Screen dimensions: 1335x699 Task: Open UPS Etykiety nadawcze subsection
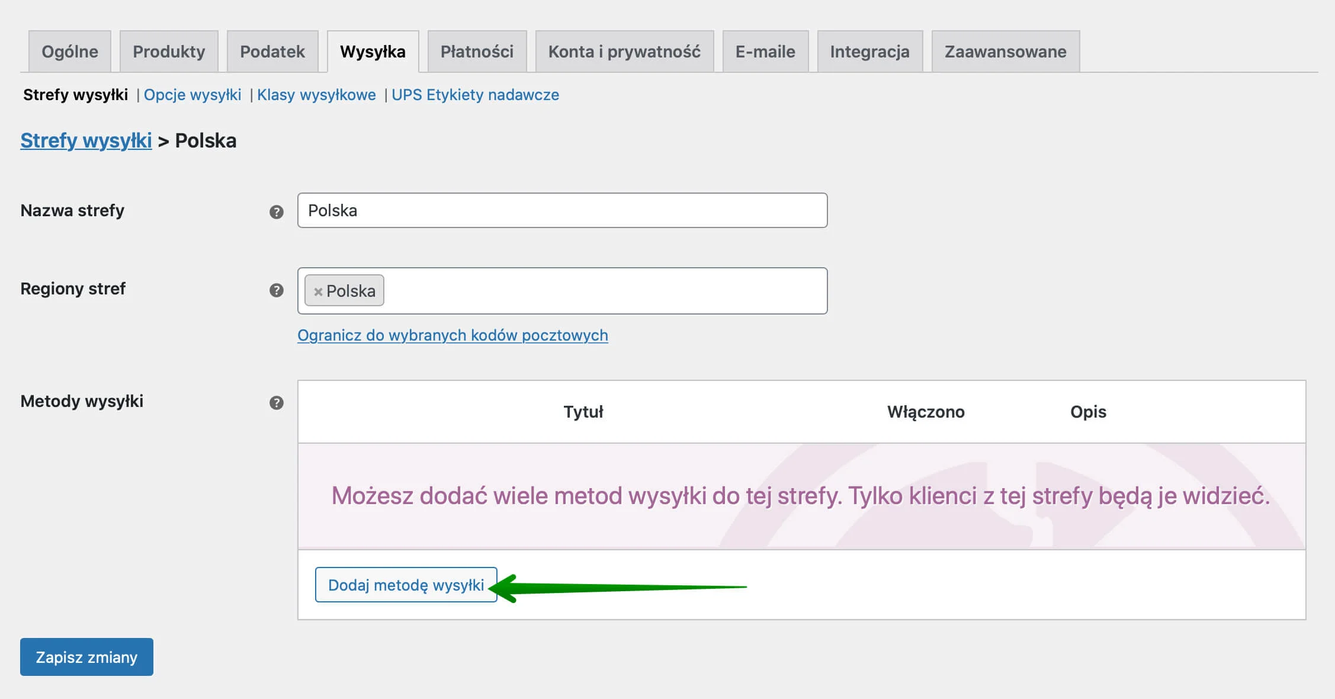click(475, 95)
